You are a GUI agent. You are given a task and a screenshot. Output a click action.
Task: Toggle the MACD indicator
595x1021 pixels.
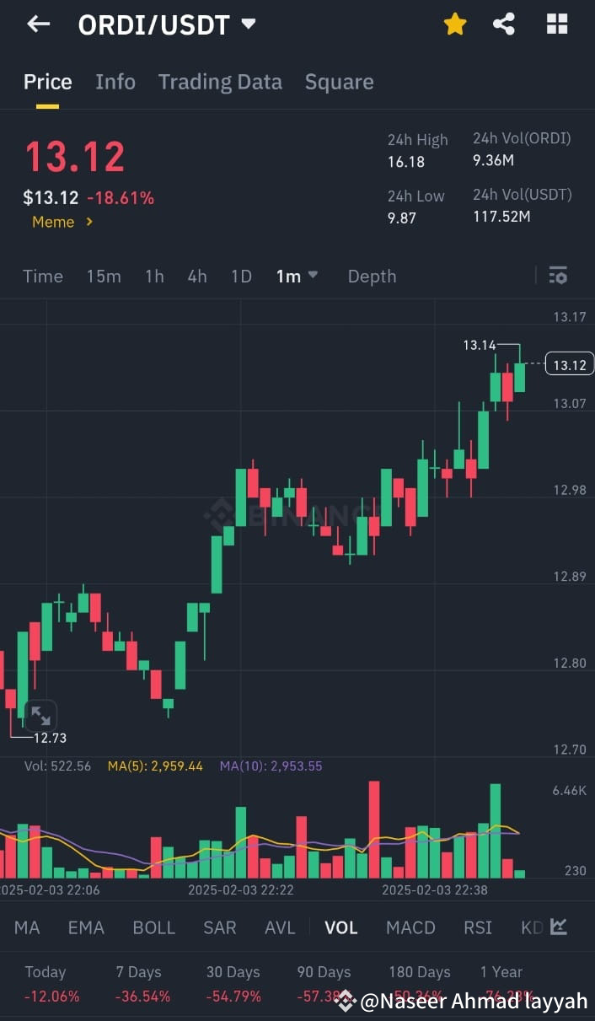(x=410, y=927)
